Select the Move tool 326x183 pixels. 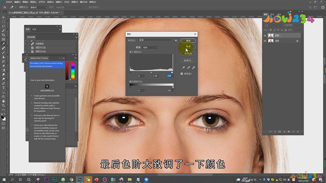(x=3, y=17)
